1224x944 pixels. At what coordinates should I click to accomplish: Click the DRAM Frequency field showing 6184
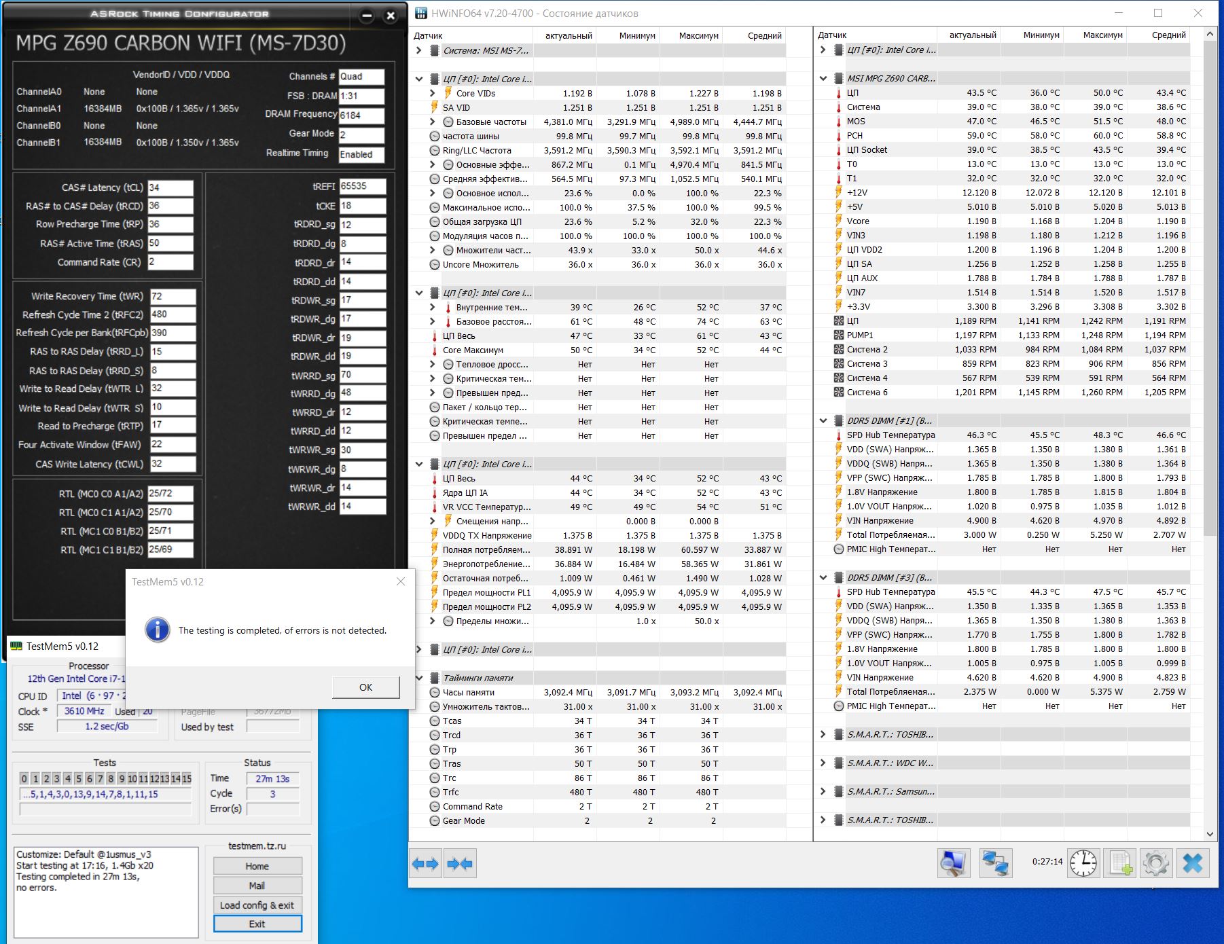362,115
